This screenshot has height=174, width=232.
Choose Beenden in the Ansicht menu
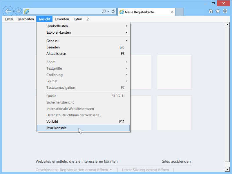click(83, 47)
